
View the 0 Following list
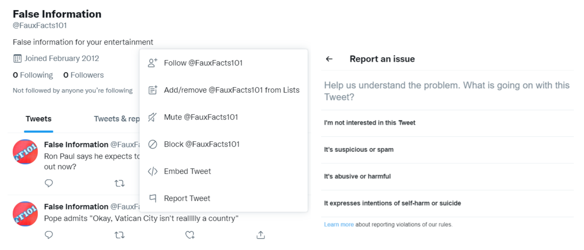(33, 75)
